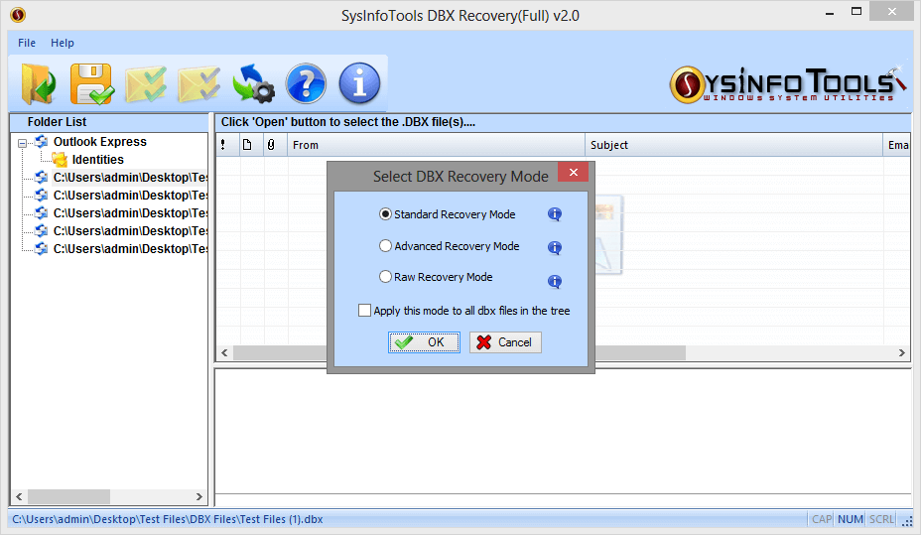Viewport: 921px width, 535px height.
Task: Click the email list right scroll arrow
Action: point(901,353)
